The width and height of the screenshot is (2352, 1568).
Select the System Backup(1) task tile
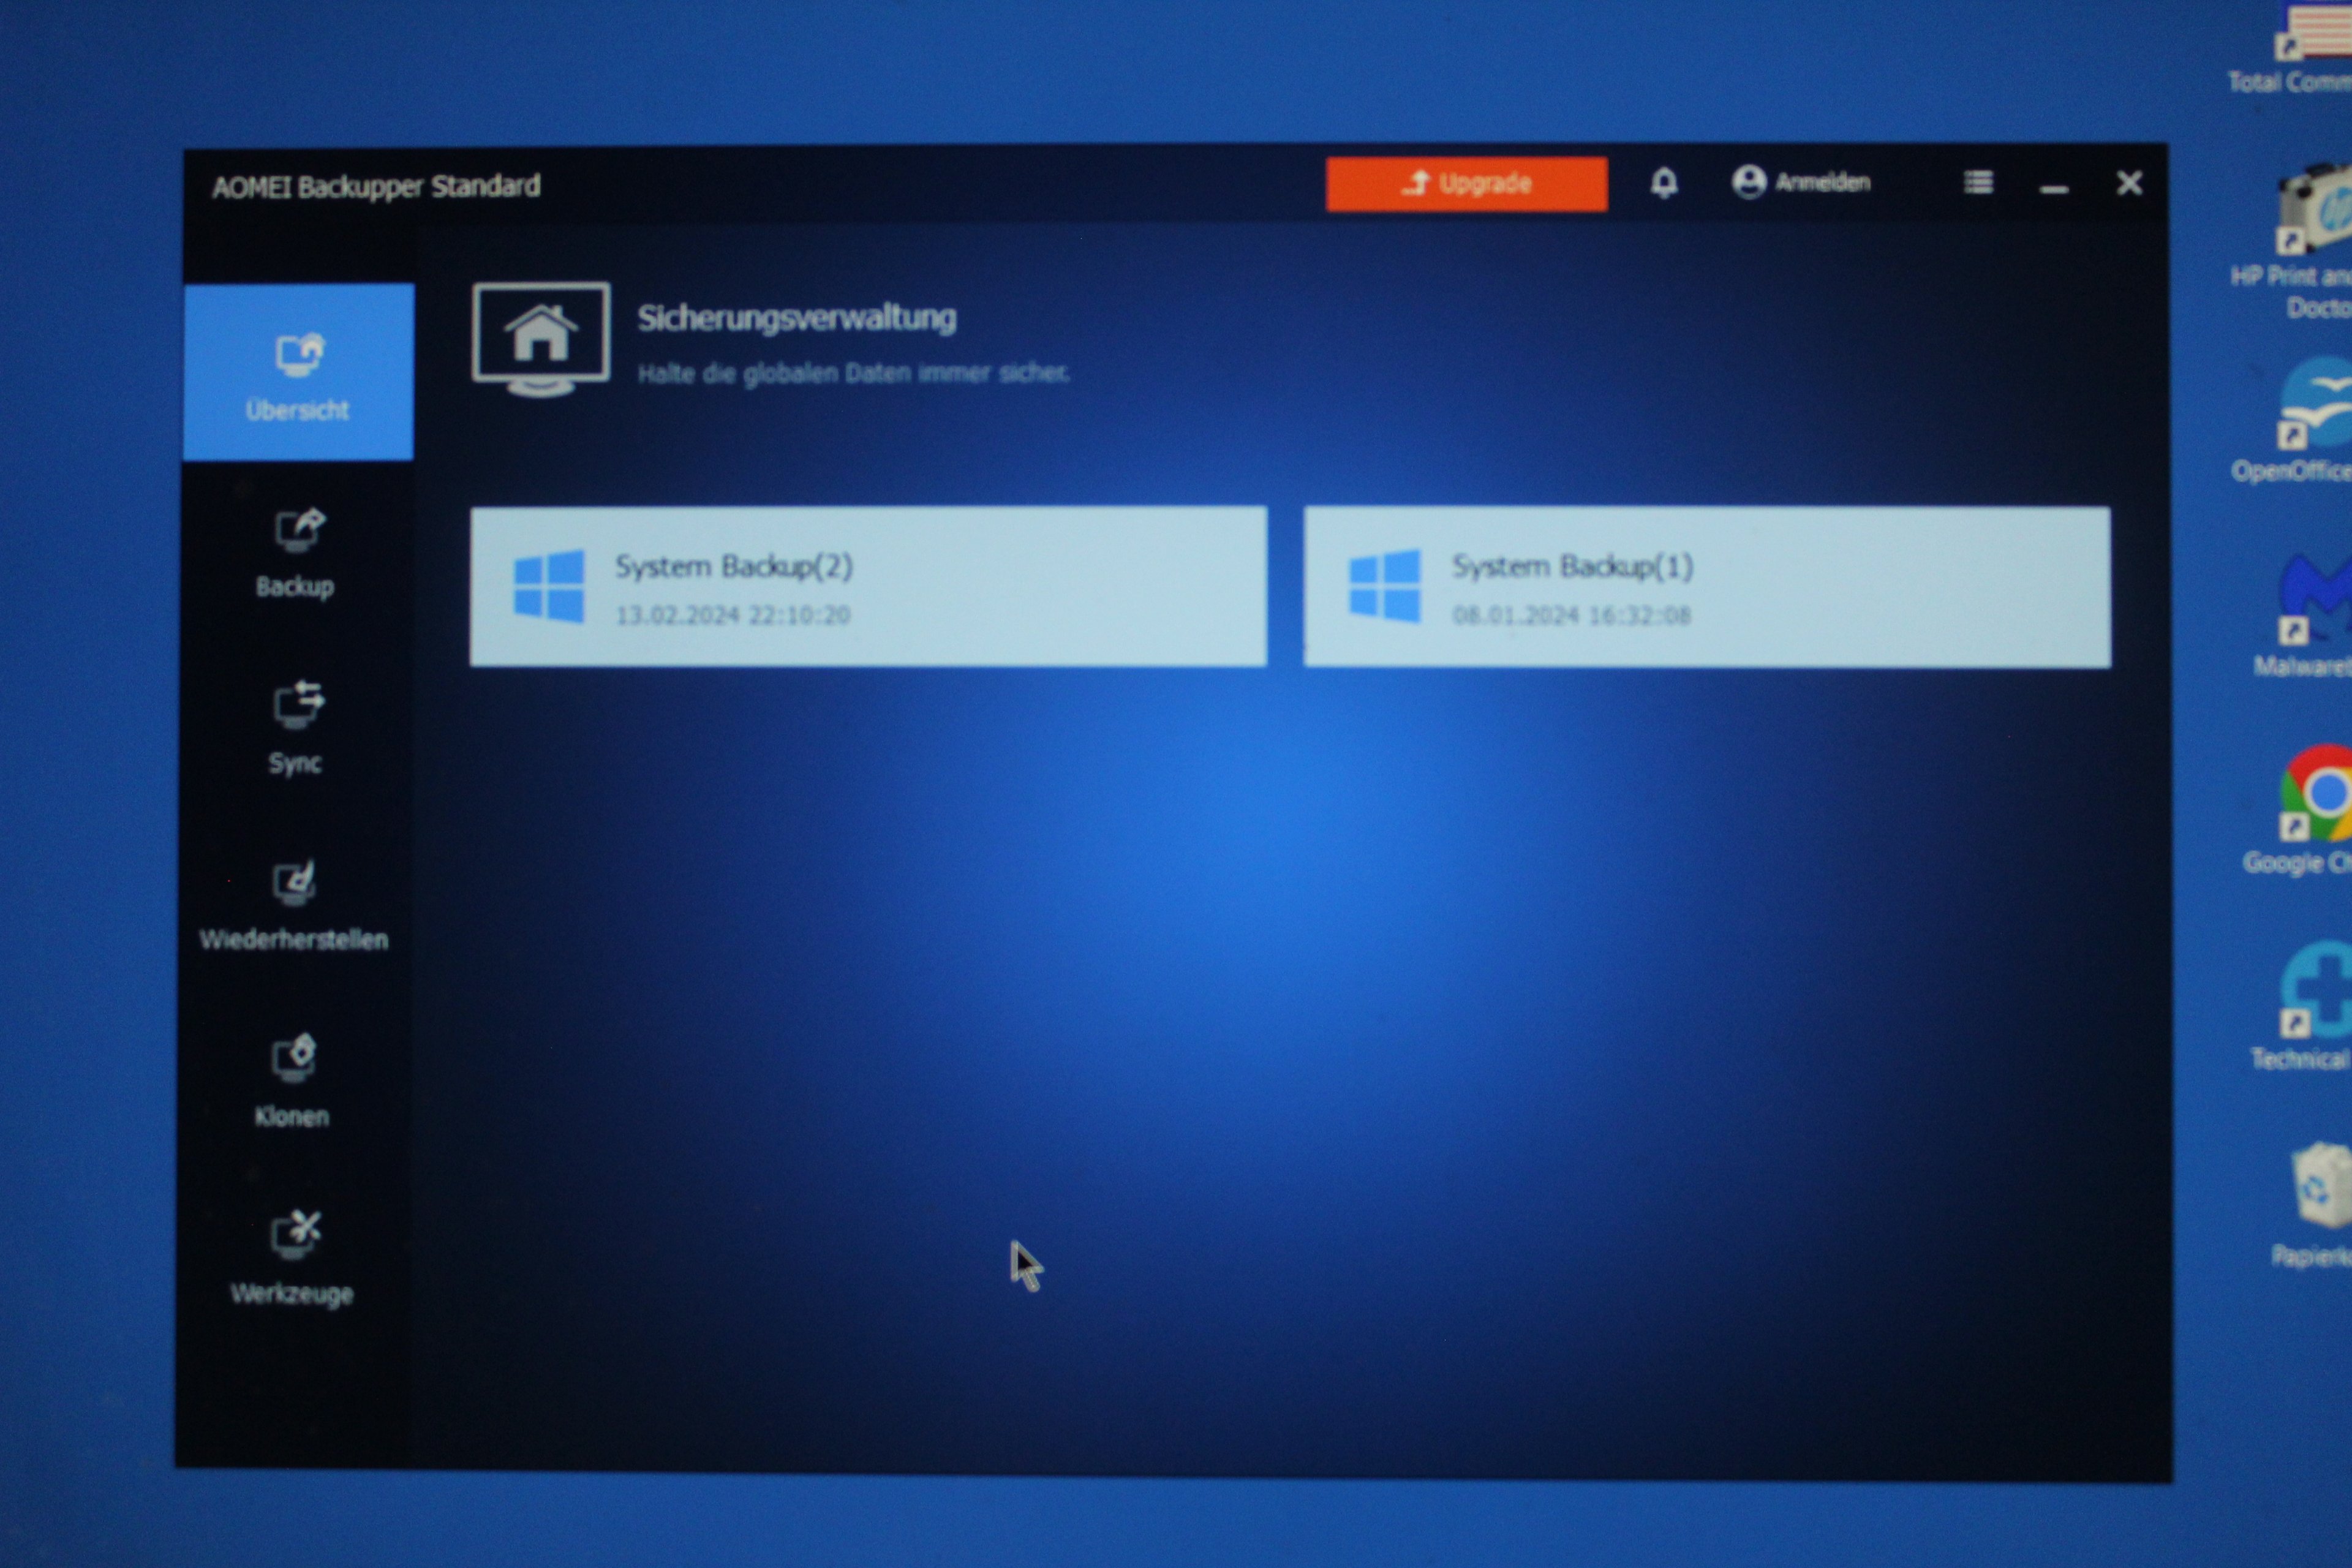[1706, 588]
